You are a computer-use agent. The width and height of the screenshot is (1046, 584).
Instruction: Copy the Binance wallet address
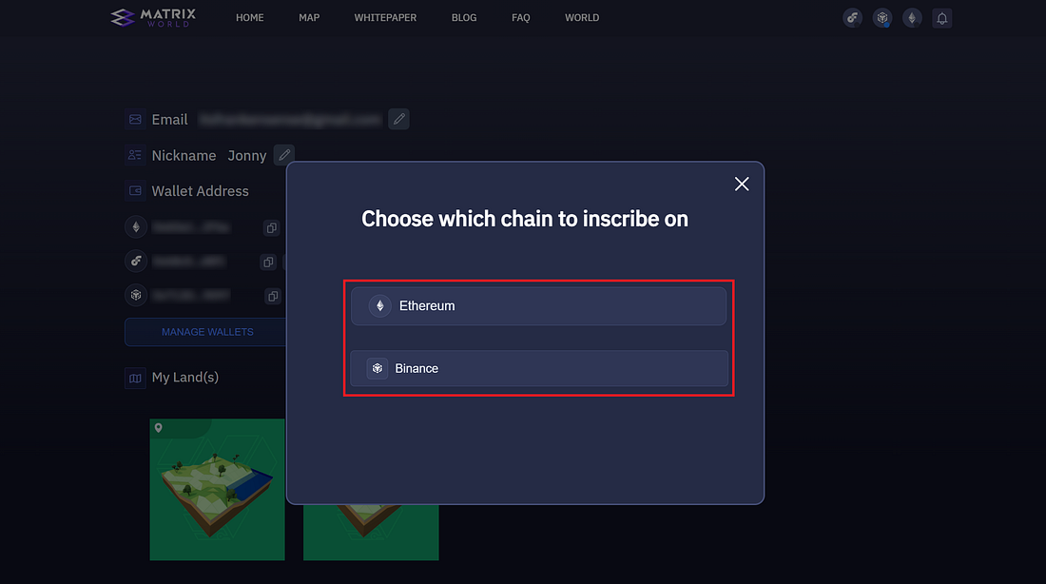pos(273,296)
